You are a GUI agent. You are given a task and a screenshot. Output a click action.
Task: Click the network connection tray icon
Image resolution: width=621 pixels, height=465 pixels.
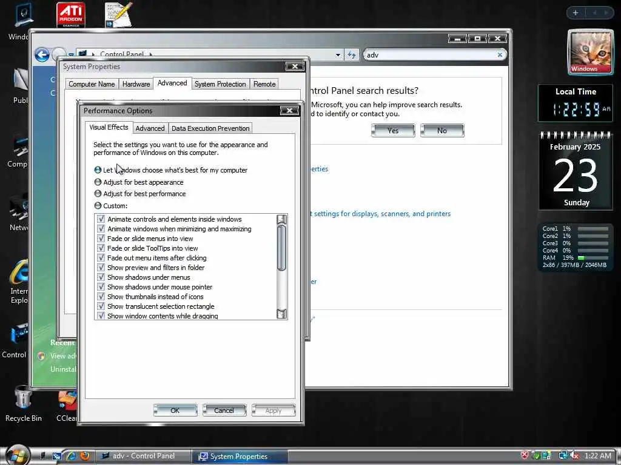tap(563, 456)
